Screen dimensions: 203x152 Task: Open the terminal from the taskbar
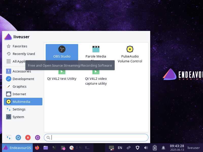(54, 148)
